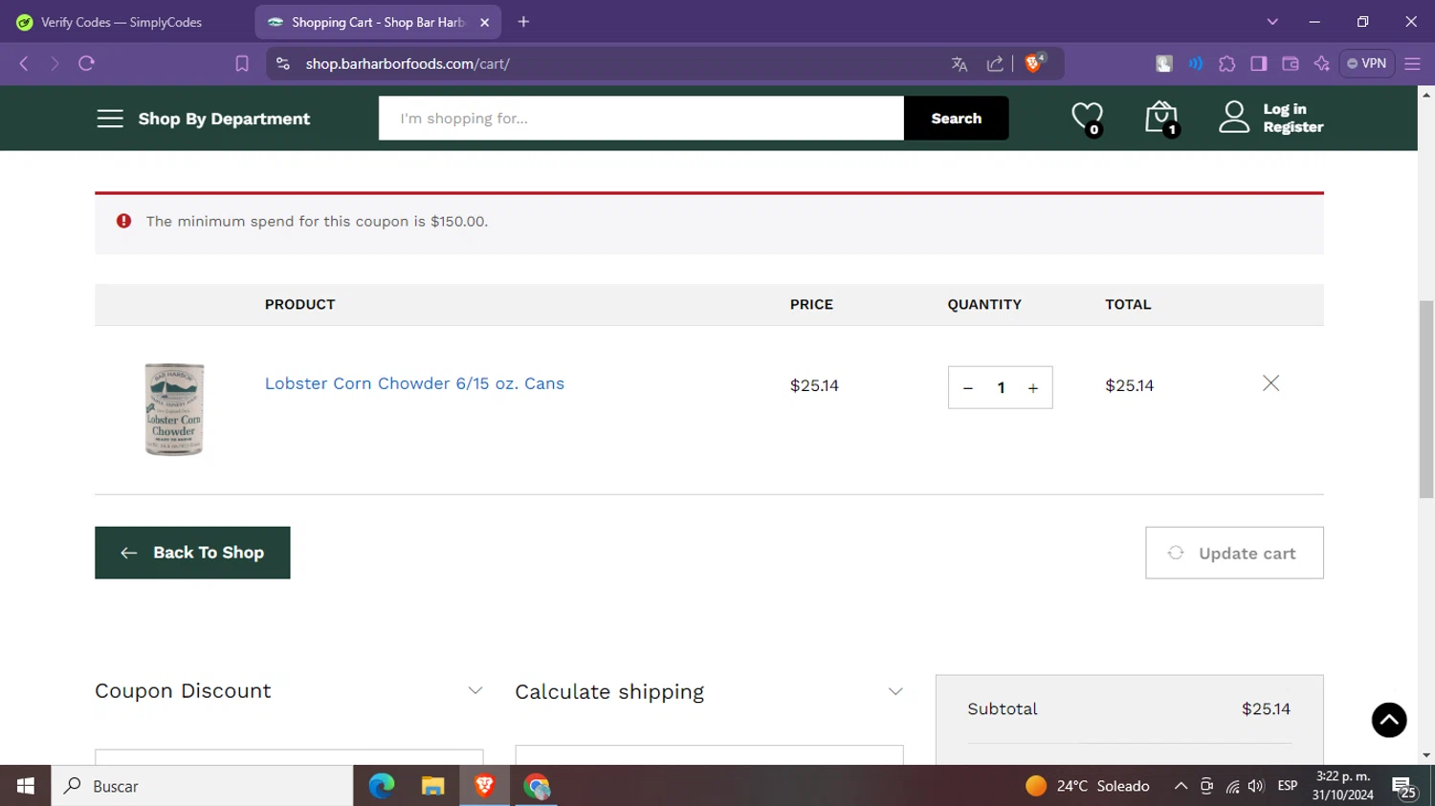Click the user account profile icon

tap(1234, 118)
